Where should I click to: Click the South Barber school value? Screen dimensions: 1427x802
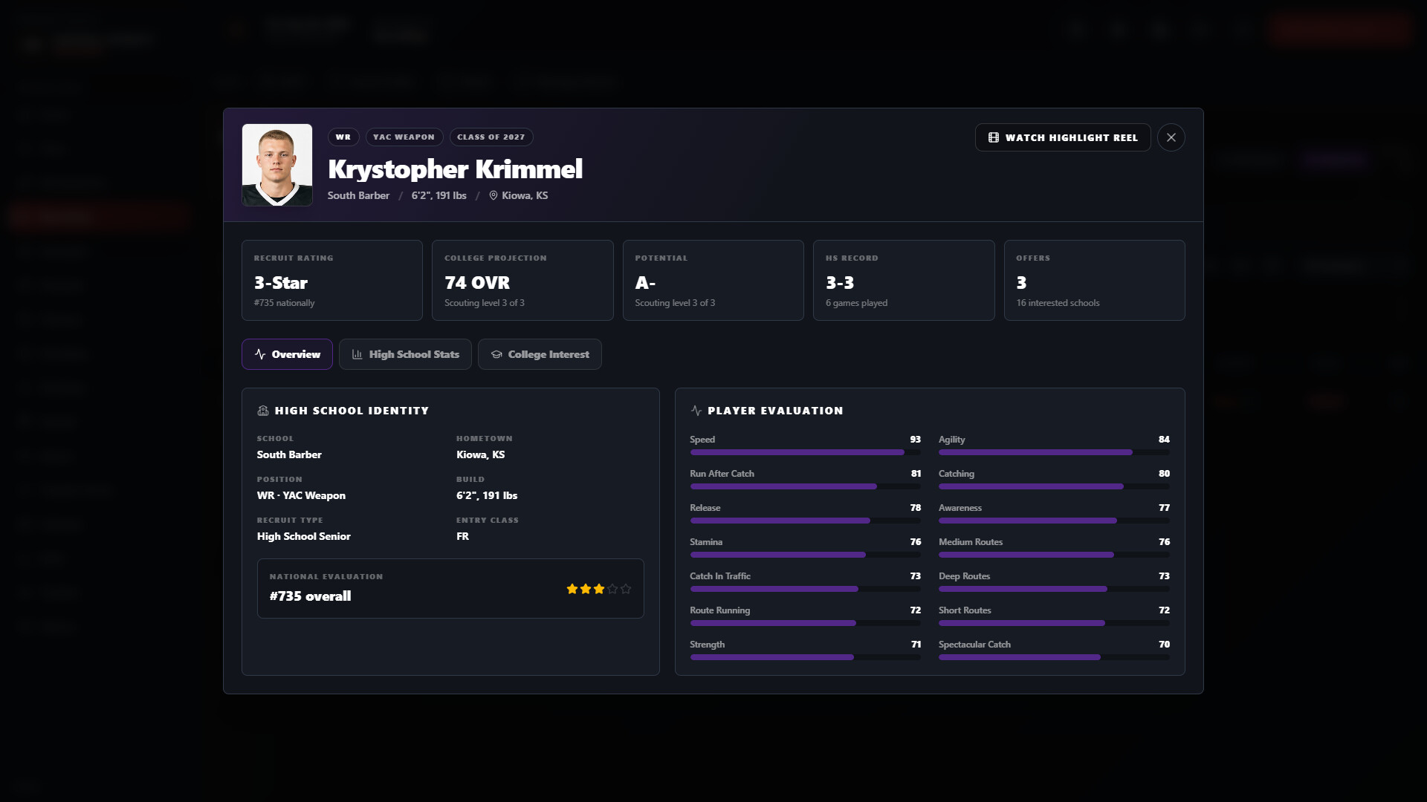pyautogui.click(x=289, y=454)
